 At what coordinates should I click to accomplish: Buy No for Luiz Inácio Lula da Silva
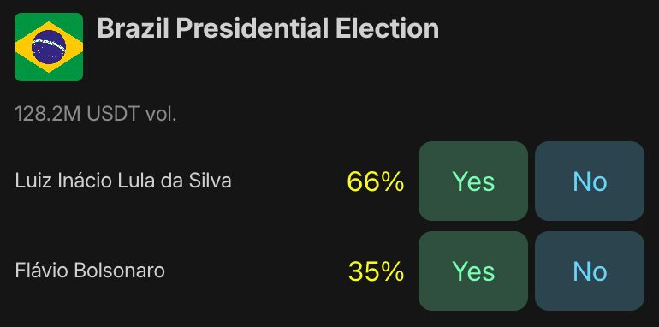(590, 181)
